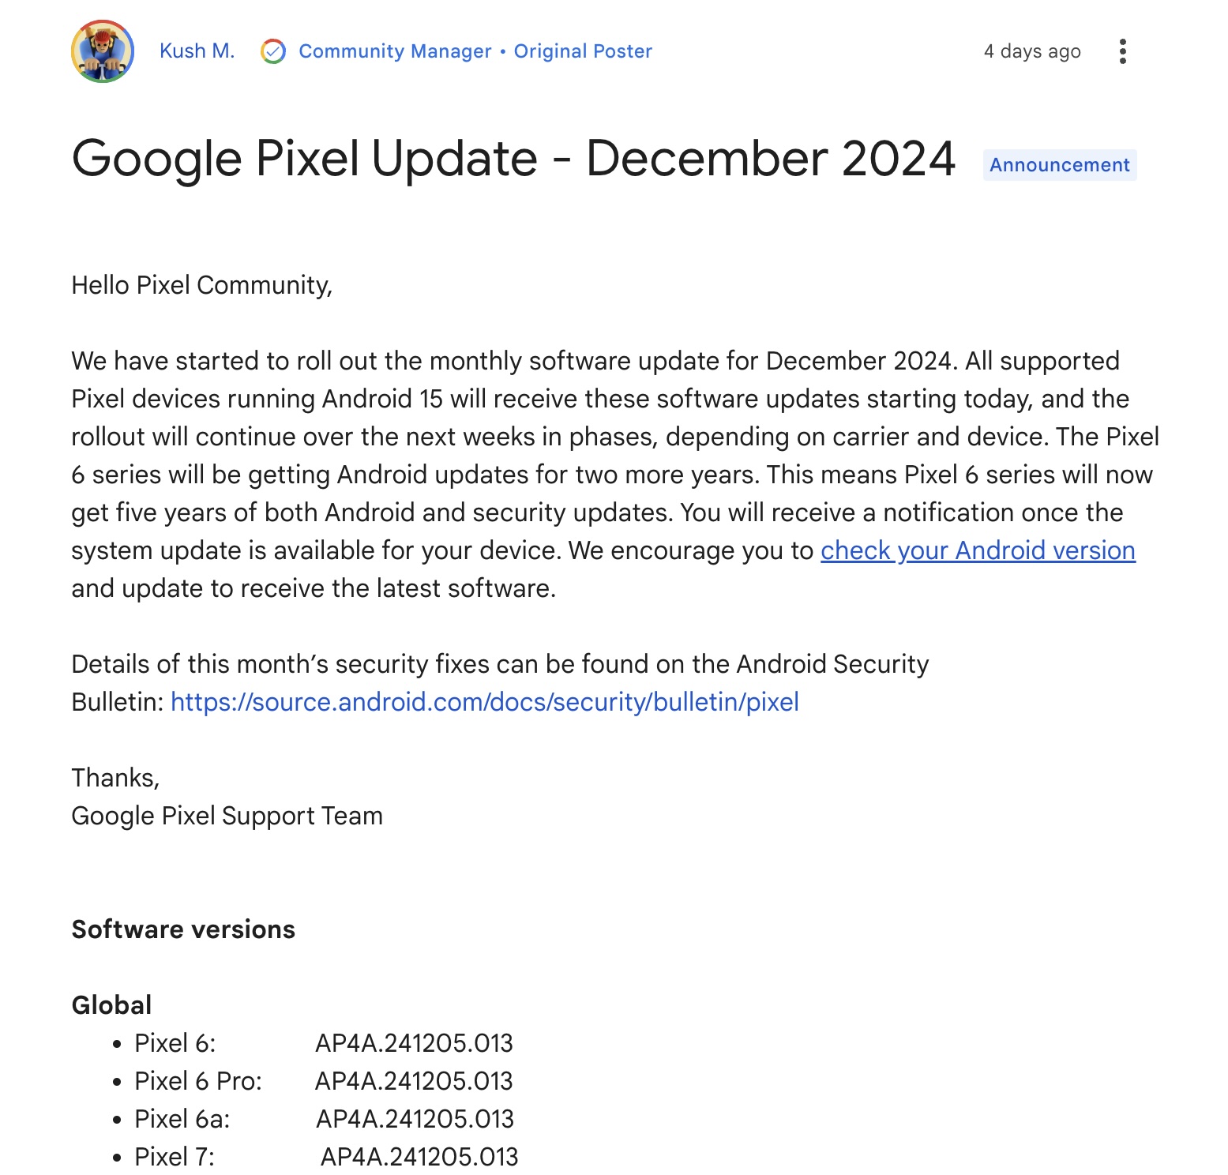Click the Global section heading
This screenshot has height=1175, width=1228.
coord(111,1004)
